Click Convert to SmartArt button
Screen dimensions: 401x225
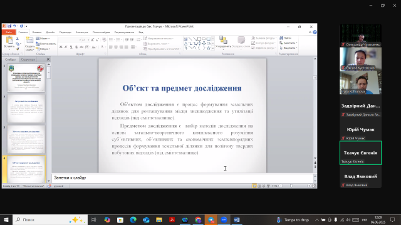coord(162,49)
